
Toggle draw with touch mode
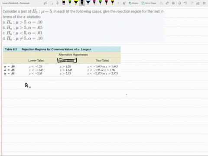click(x=124, y=3)
